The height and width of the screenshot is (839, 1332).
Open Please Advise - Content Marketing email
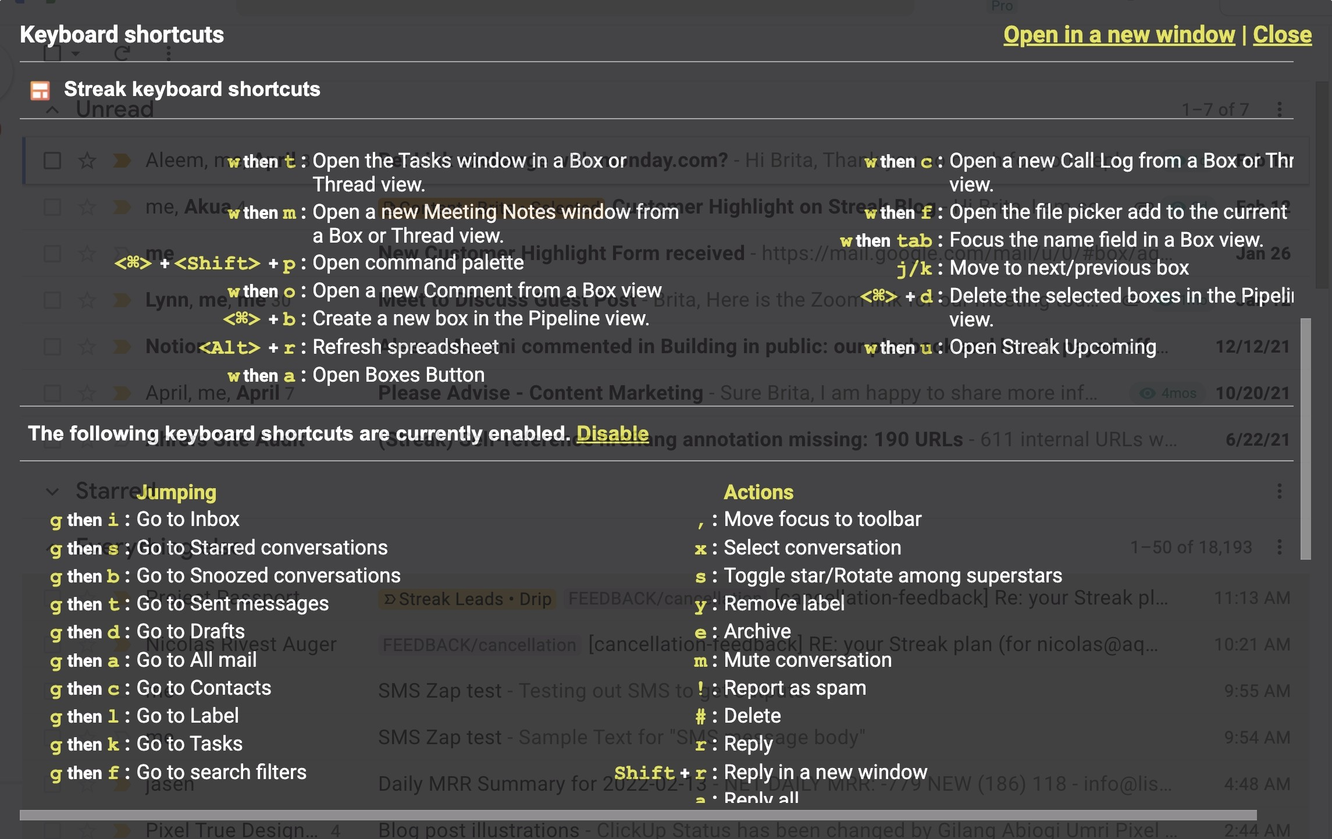[x=540, y=393]
